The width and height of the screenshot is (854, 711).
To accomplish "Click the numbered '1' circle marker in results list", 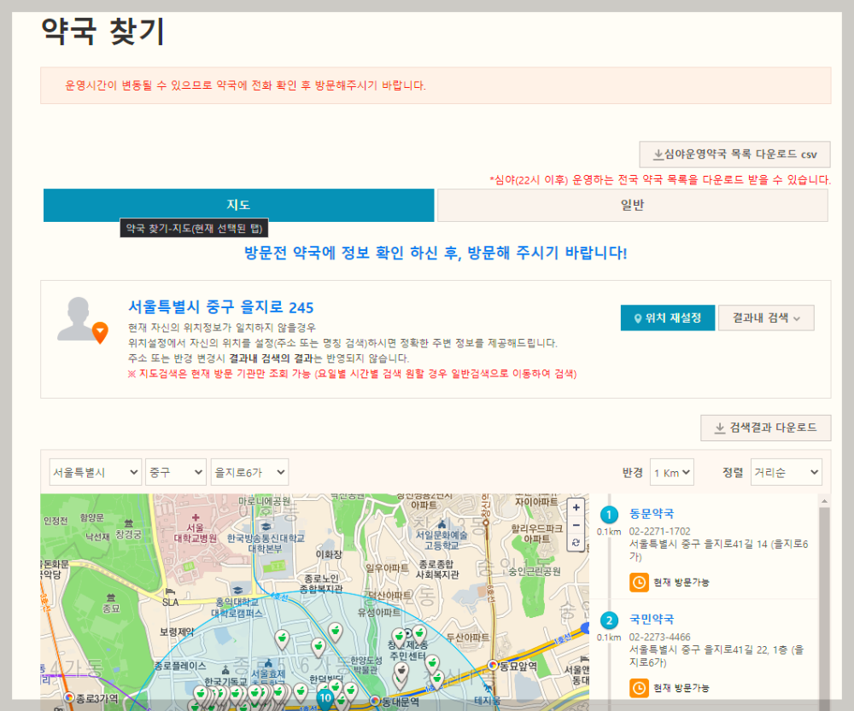I will [607, 515].
